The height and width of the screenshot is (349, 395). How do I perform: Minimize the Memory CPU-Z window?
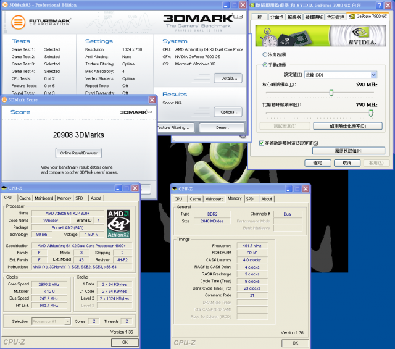[x=289, y=189]
